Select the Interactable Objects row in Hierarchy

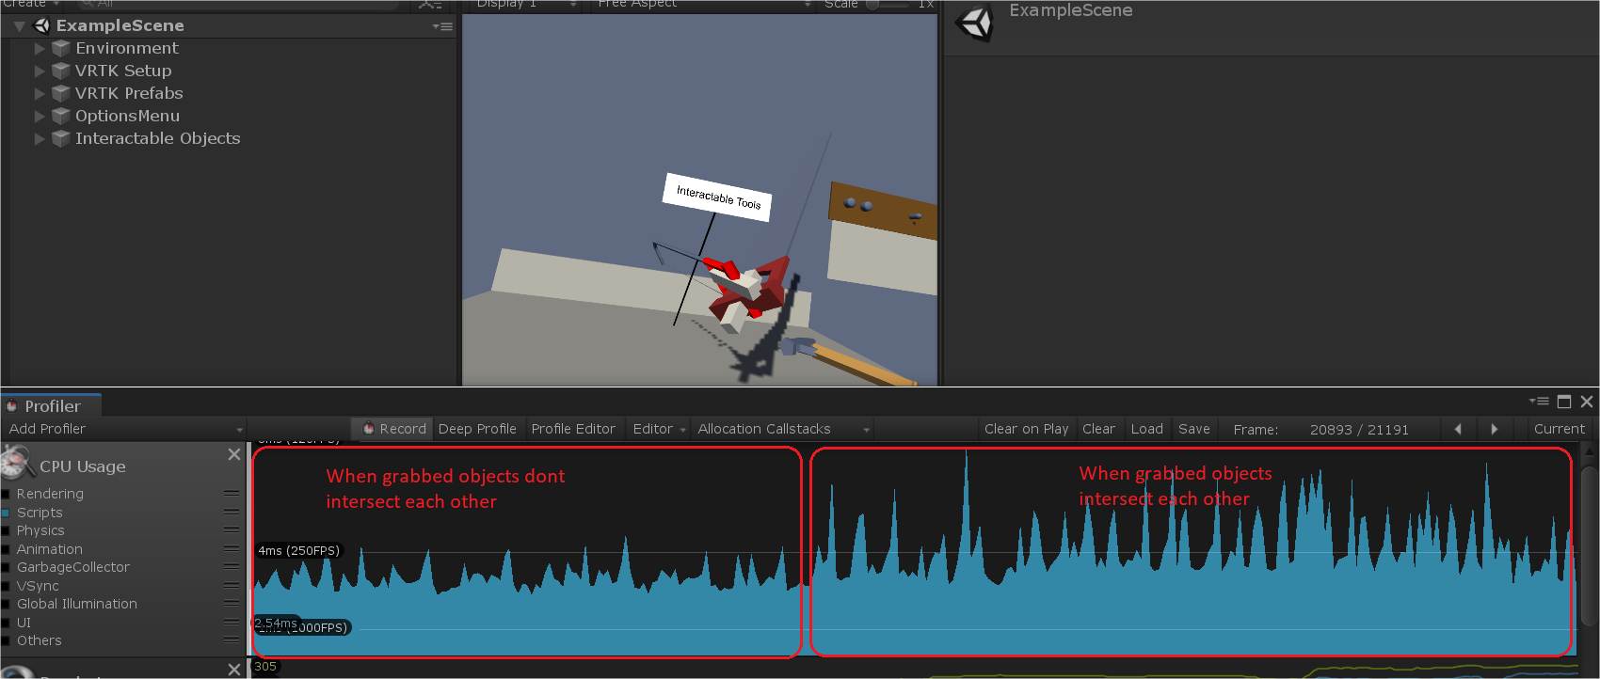click(229, 138)
